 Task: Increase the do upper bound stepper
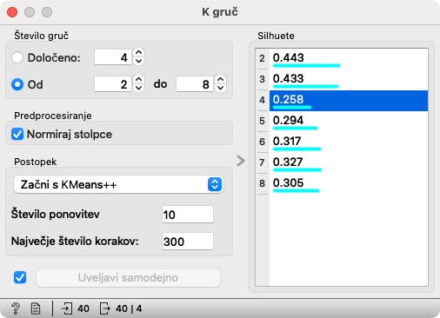point(221,79)
